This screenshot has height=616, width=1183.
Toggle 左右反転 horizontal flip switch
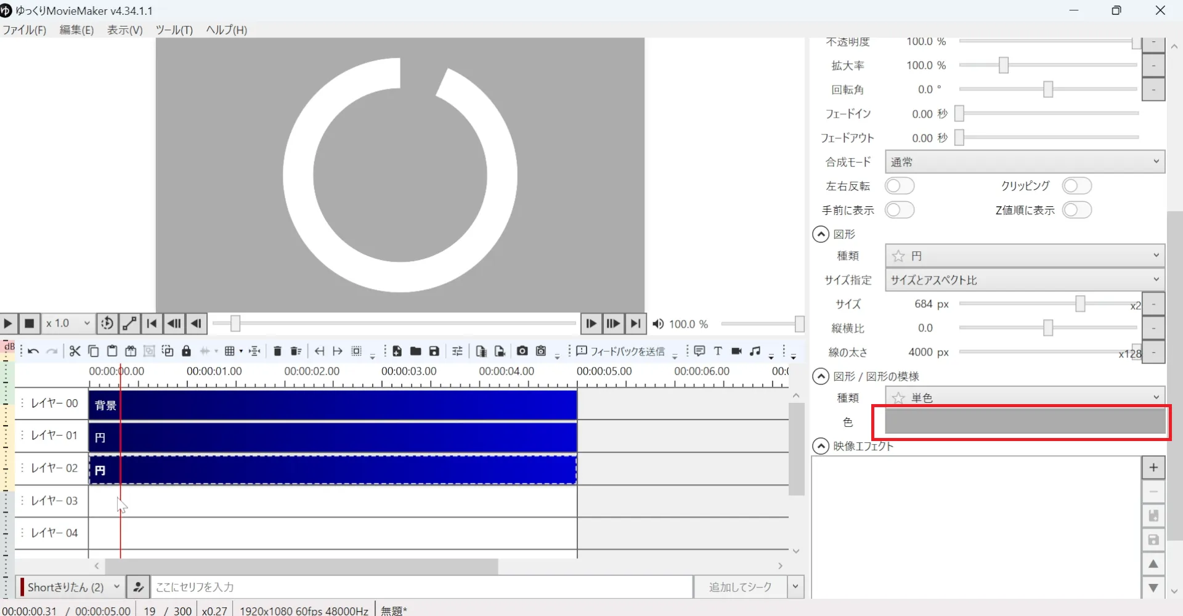(900, 186)
